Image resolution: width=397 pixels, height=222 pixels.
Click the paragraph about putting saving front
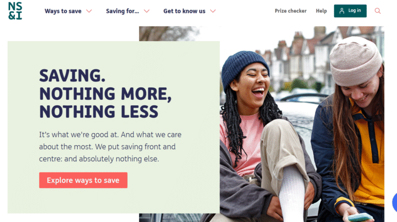[110, 146]
